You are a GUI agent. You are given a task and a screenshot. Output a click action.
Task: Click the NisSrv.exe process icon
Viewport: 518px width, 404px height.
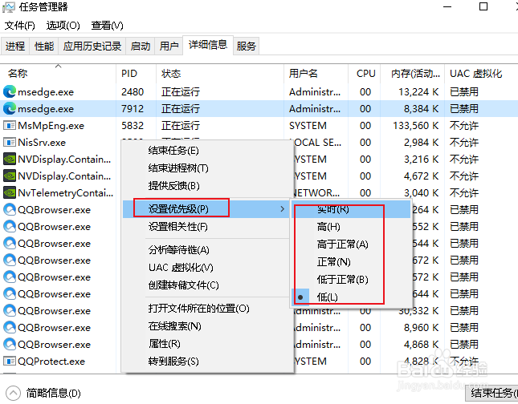pyautogui.click(x=10, y=142)
